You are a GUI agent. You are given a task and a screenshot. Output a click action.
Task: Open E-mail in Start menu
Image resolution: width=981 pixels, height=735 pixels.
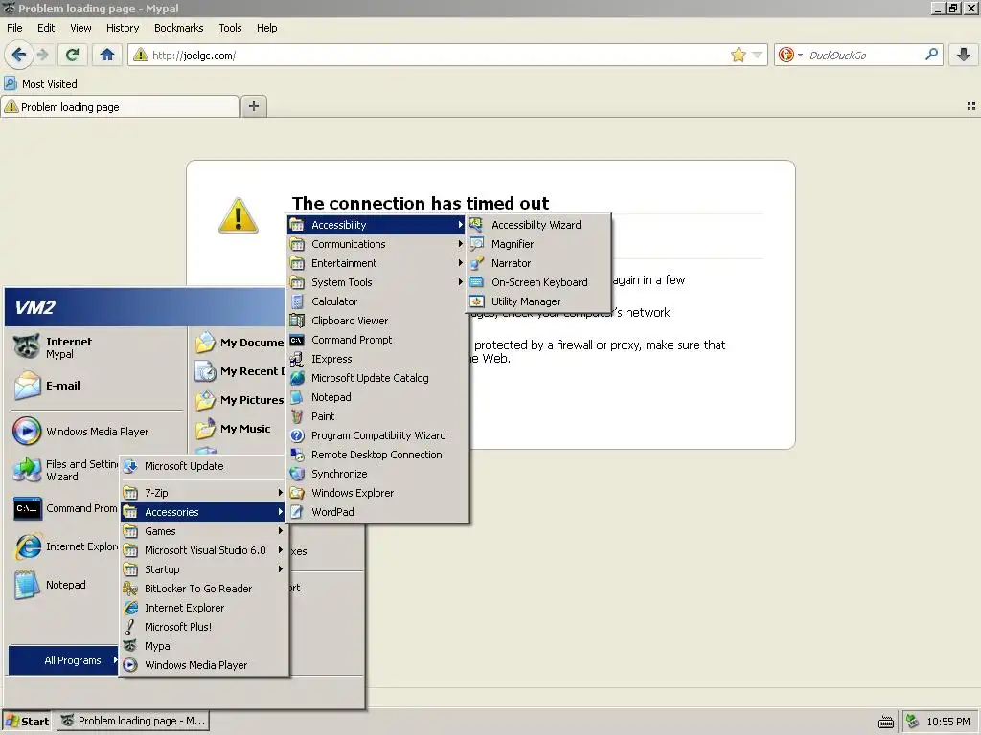[x=97, y=386]
